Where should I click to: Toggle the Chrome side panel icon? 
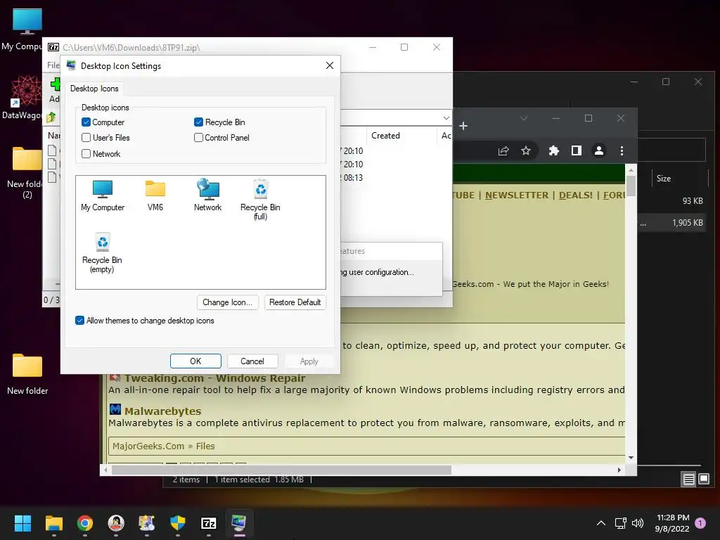point(577,150)
